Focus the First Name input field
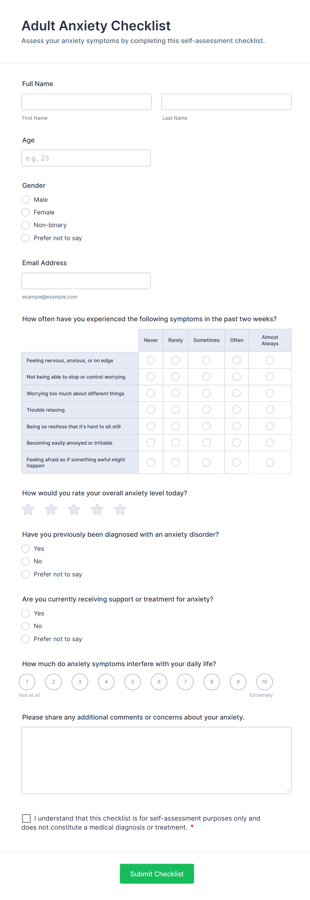This screenshot has width=310, height=900. [x=86, y=102]
